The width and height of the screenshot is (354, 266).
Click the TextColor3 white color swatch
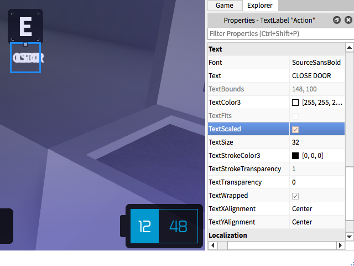[295, 103]
